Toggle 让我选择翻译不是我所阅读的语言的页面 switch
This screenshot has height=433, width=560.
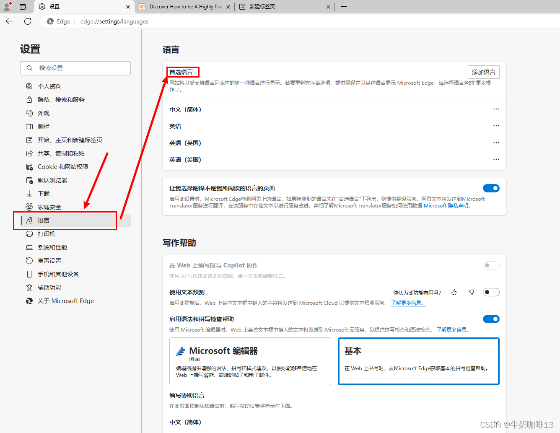point(491,188)
